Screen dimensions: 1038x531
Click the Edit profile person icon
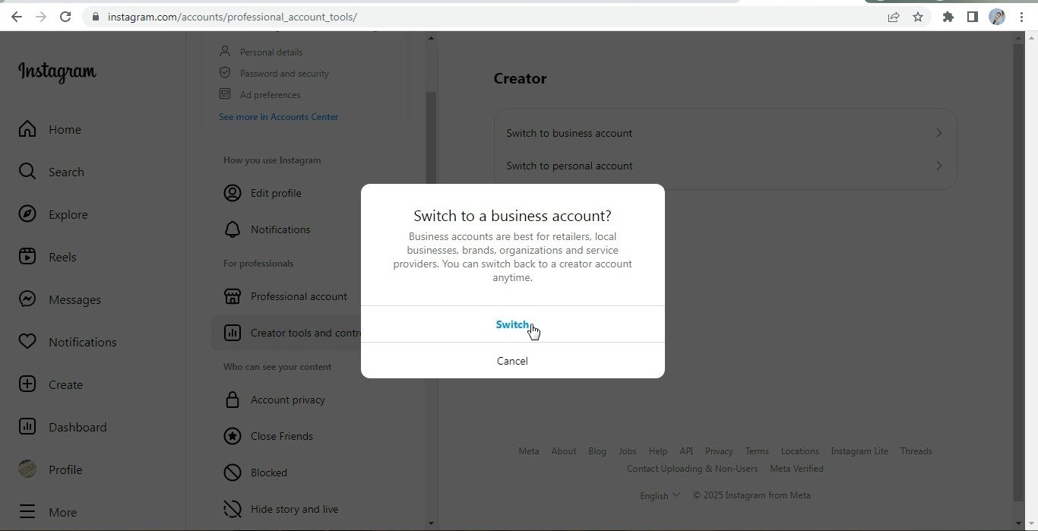(233, 193)
